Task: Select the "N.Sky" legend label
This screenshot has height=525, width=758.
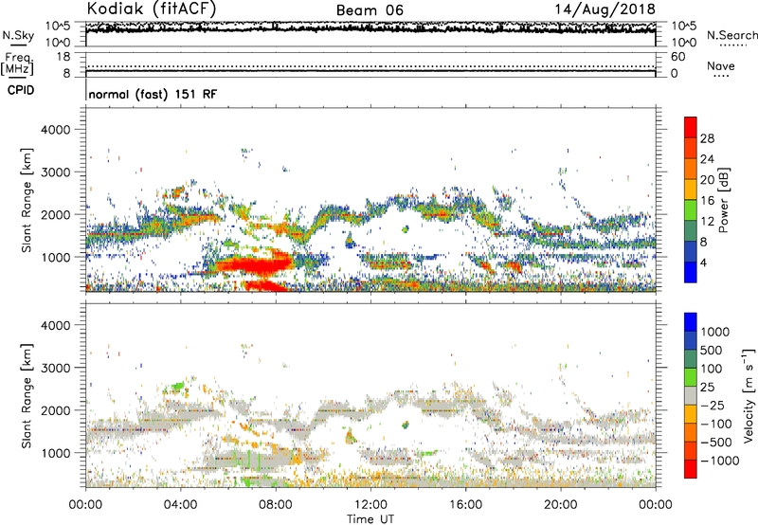Action: (x=18, y=35)
